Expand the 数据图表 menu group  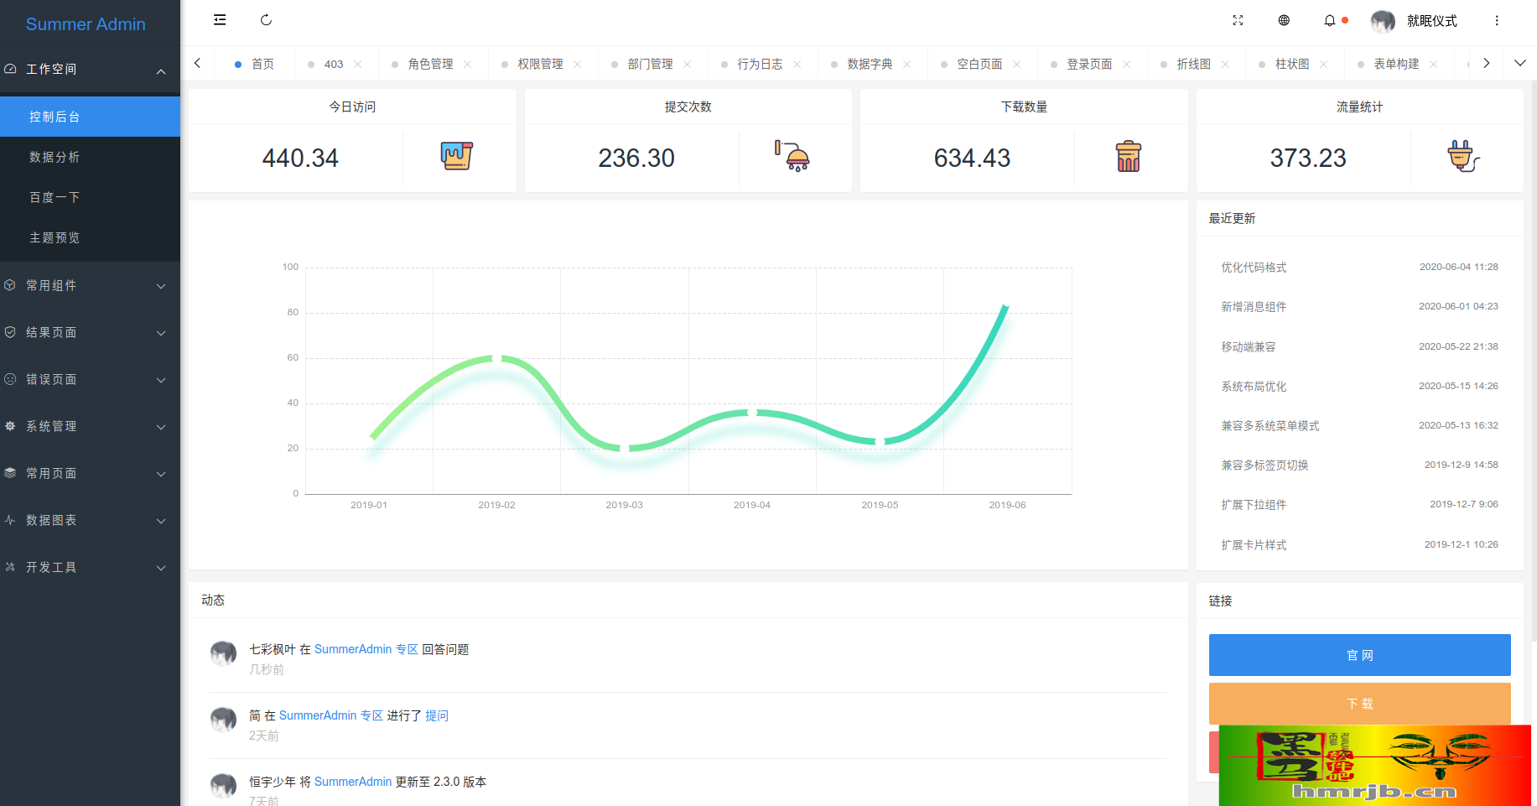(90, 520)
